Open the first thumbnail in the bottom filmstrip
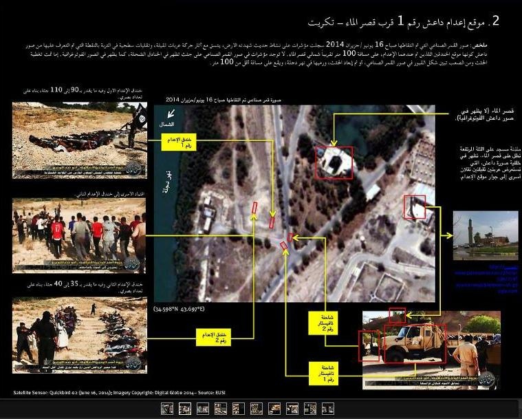Viewport: 522px width, 419px height. point(166,408)
